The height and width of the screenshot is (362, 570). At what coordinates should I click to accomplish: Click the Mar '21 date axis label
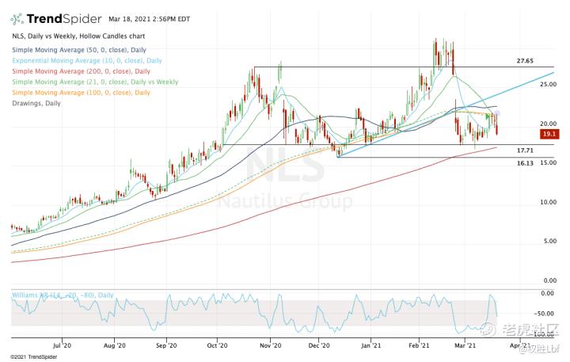[465, 345]
